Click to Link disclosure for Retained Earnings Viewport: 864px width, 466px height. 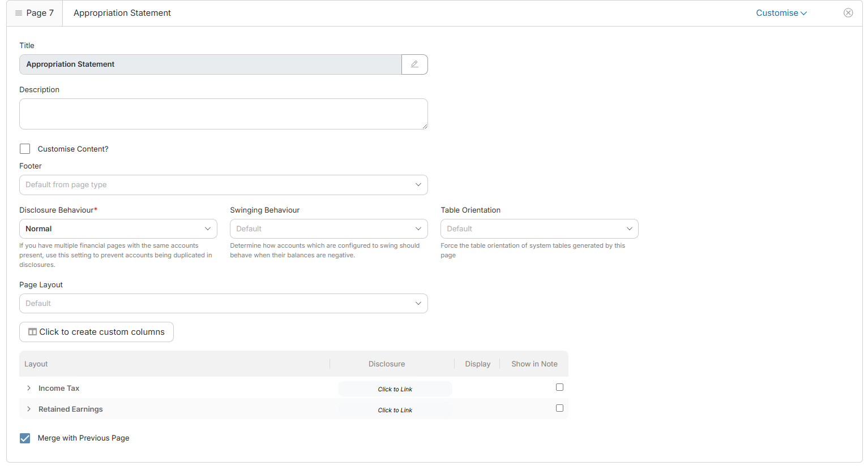click(395, 410)
